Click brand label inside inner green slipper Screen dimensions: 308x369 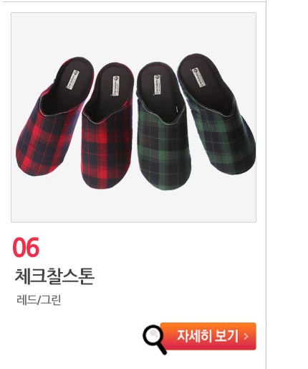157,85
